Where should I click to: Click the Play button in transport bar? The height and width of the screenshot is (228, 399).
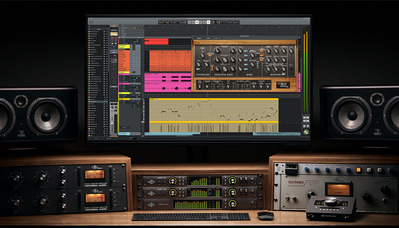click(201, 22)
